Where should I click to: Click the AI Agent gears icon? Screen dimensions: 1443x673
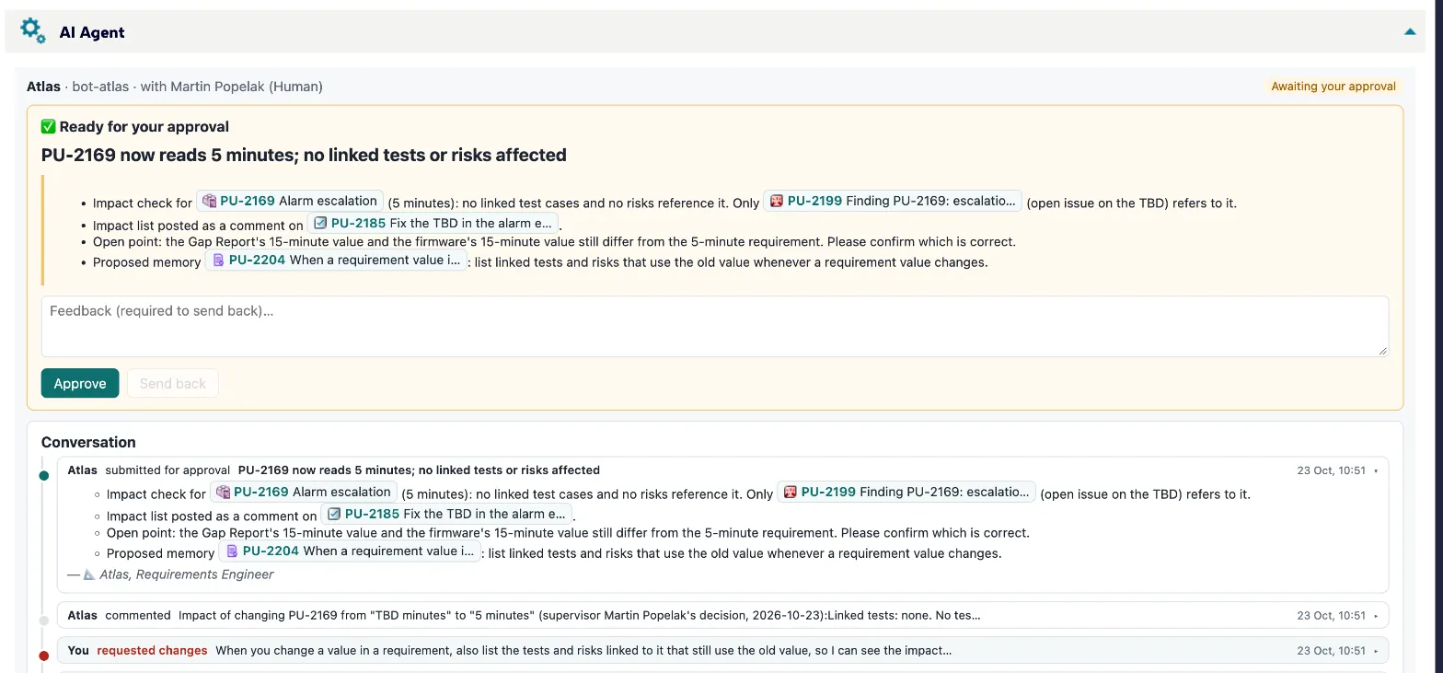pyautogui.click(x=32, y=31)
